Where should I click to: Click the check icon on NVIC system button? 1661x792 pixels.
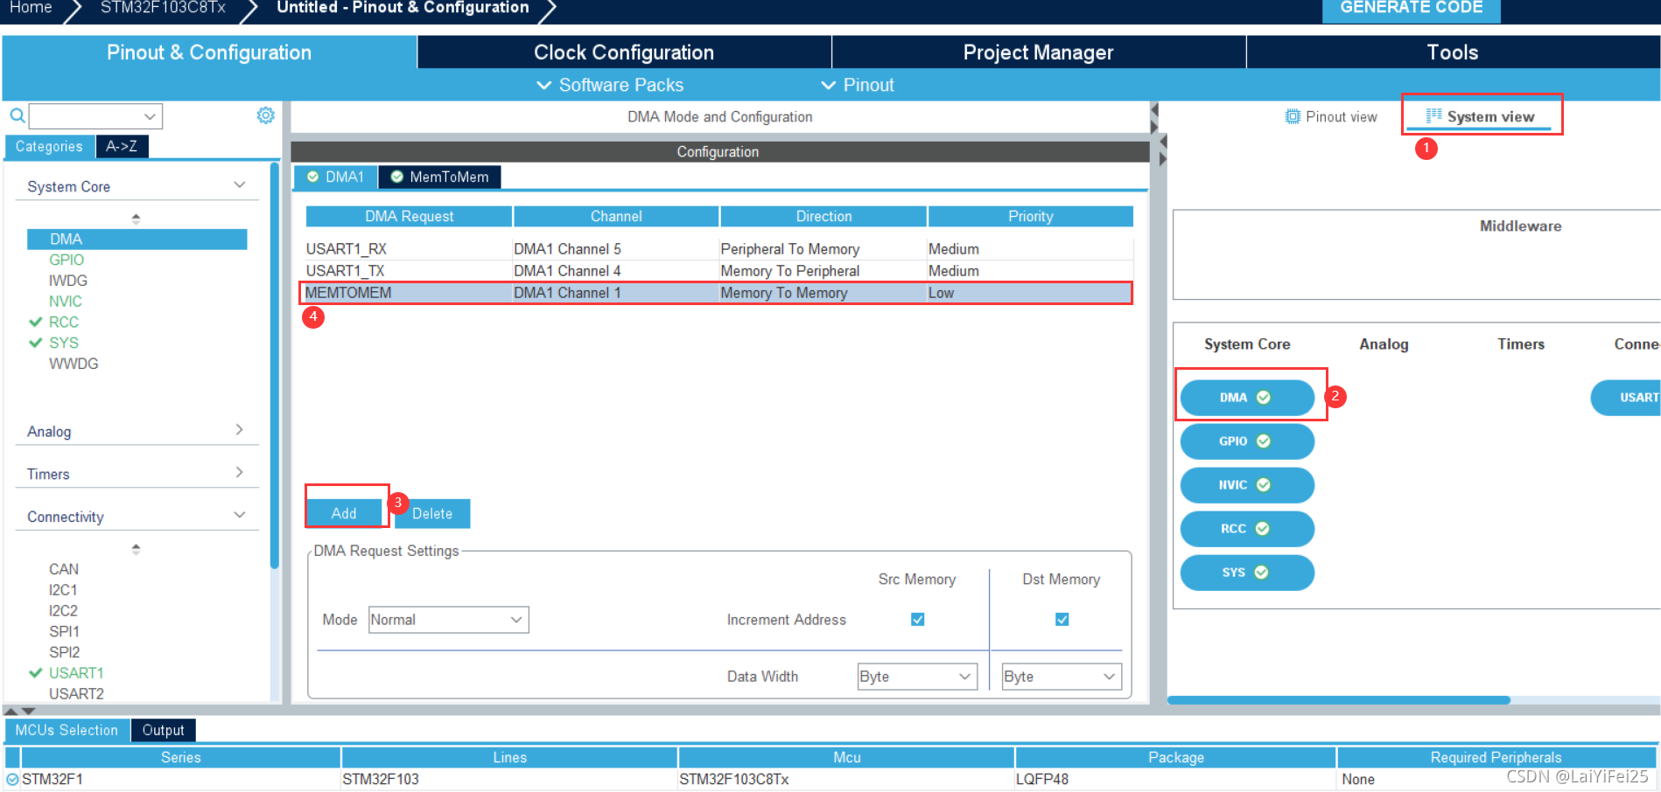coord(1264,484)
